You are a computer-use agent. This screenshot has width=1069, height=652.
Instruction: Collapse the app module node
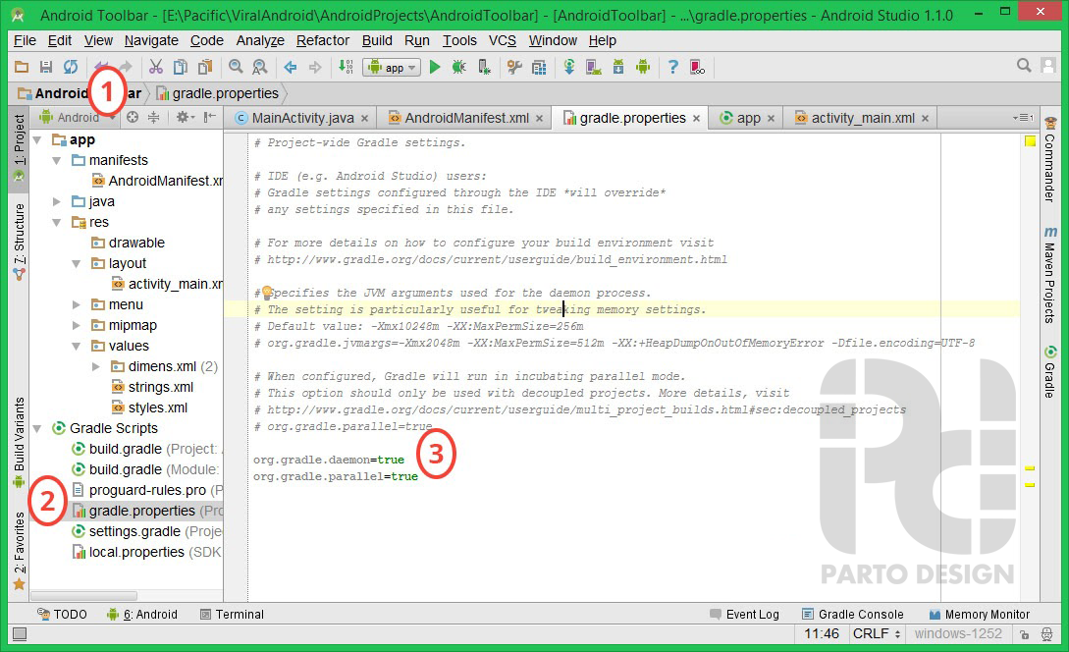click(x=38, y=139)
